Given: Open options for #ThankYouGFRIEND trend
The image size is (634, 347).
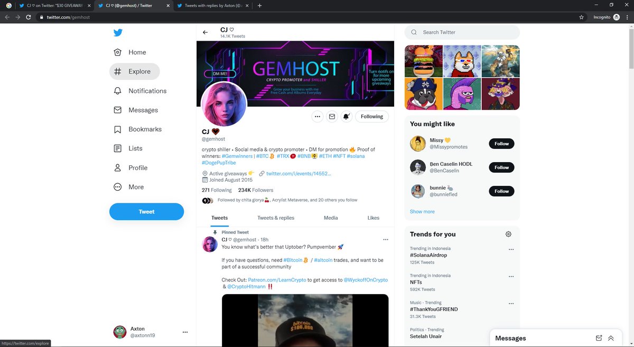Looking at the screenshot, I should (511, 304).
